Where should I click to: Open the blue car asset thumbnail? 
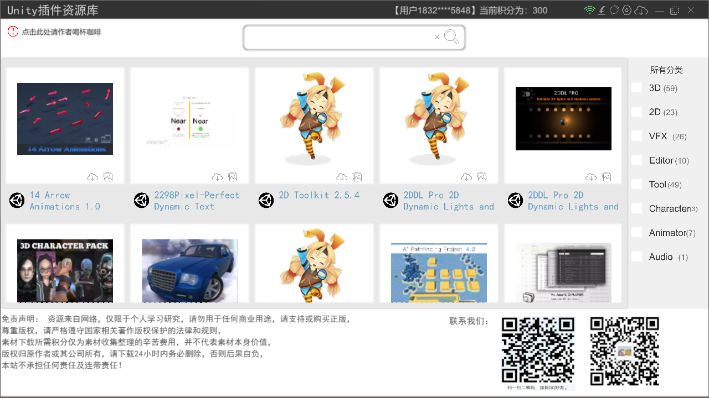(189, 271)
